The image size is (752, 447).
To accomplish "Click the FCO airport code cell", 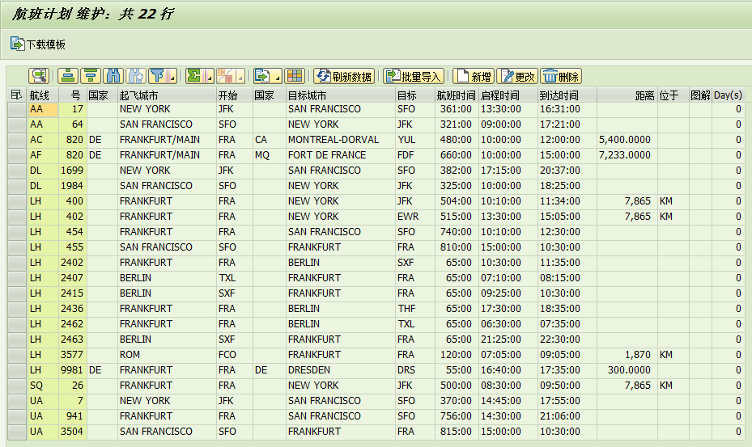I will point(235,355).
